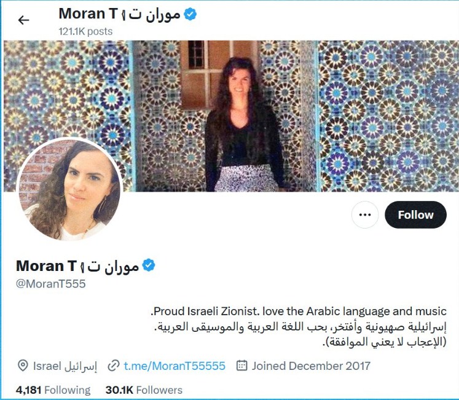Click verified badge in the top header

(x=190, y=14)
